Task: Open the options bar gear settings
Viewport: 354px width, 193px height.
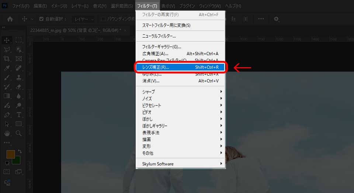Action: click(x=276, y=19)
